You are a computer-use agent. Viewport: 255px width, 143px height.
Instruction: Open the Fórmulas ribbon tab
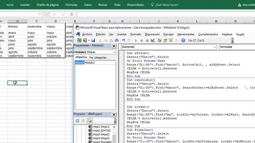[71, 5]
